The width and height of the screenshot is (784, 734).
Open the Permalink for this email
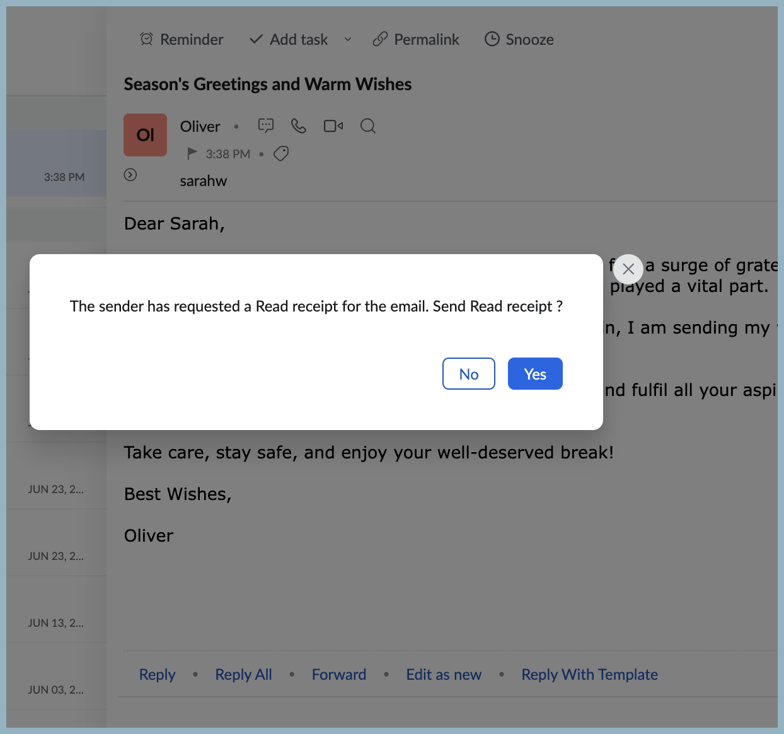[416, 39]
